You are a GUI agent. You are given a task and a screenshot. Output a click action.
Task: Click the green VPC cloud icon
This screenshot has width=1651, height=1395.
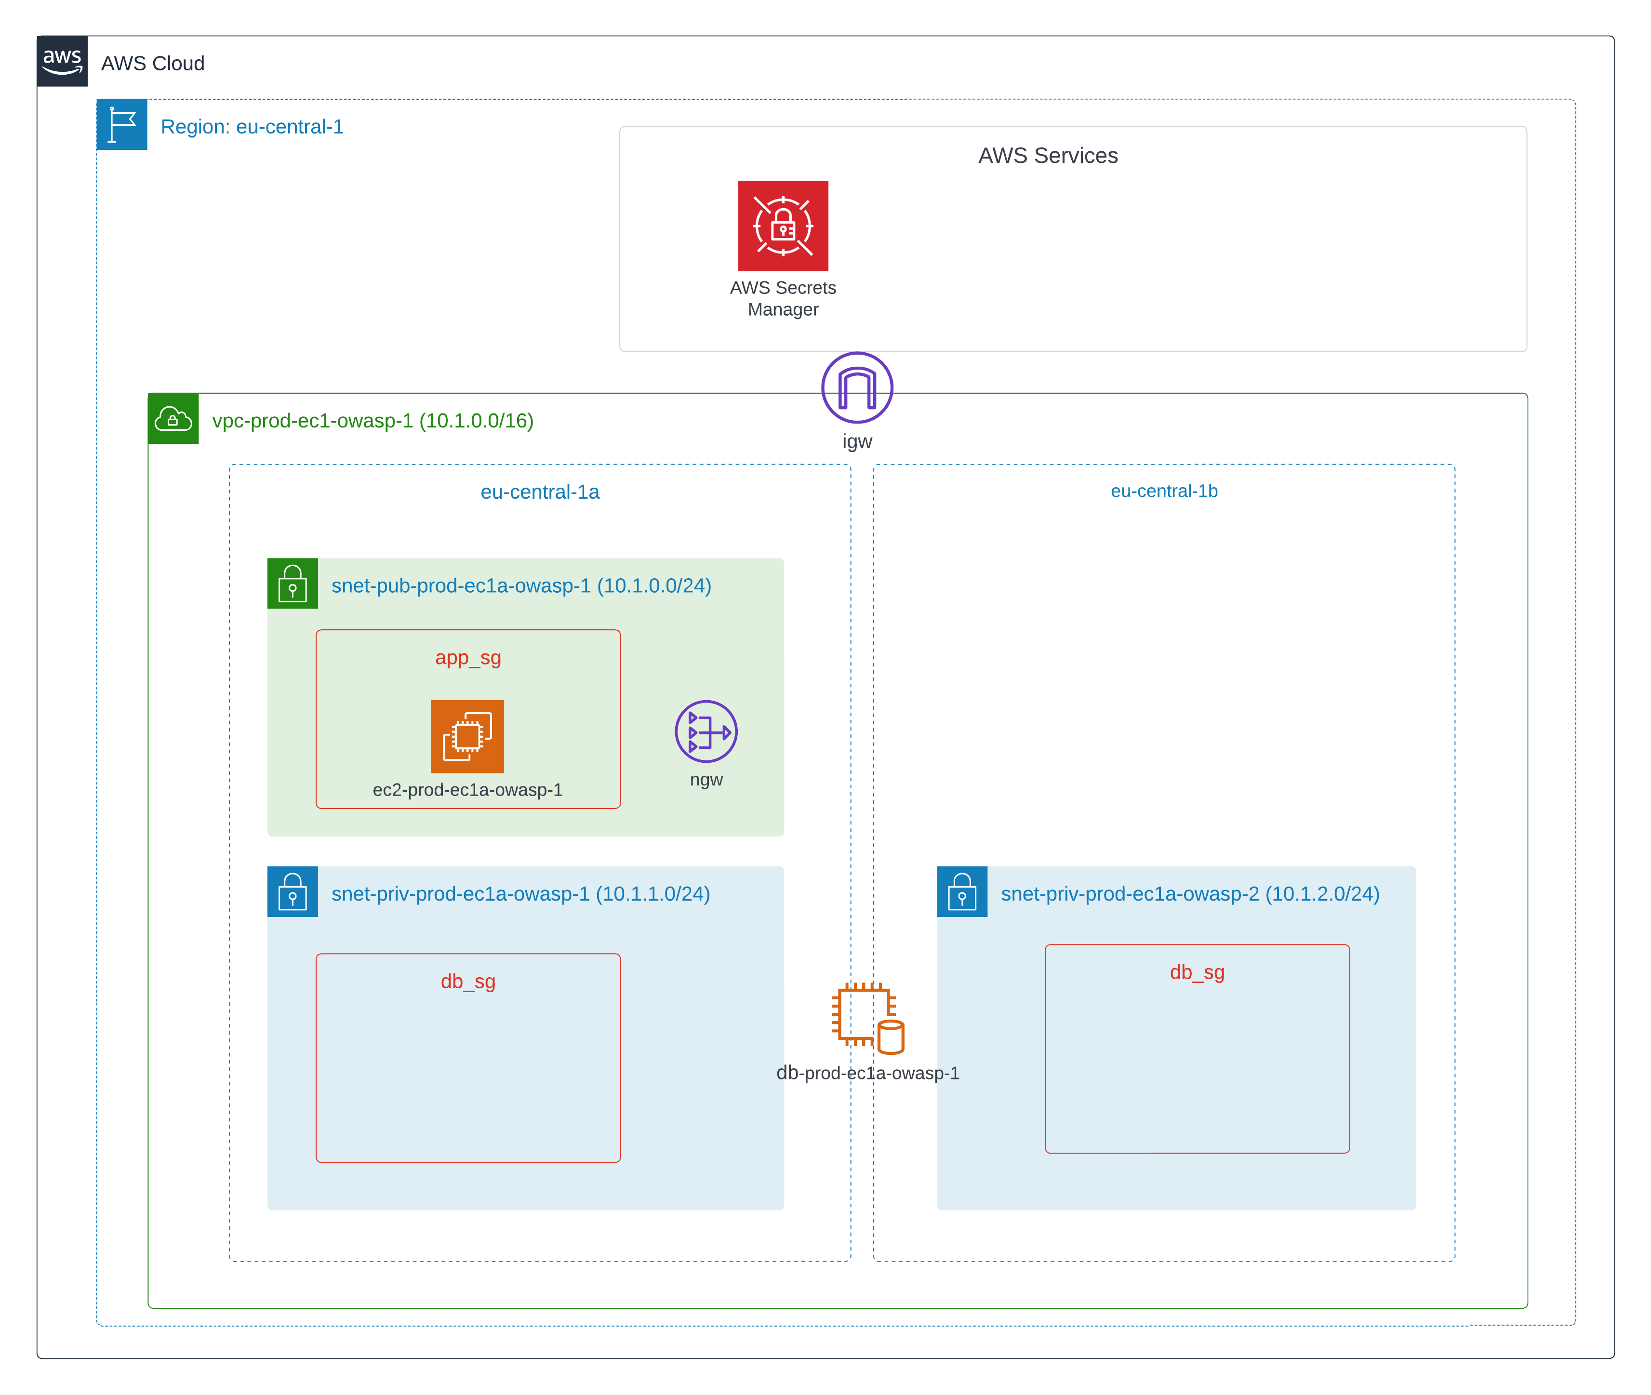point(173,418)
